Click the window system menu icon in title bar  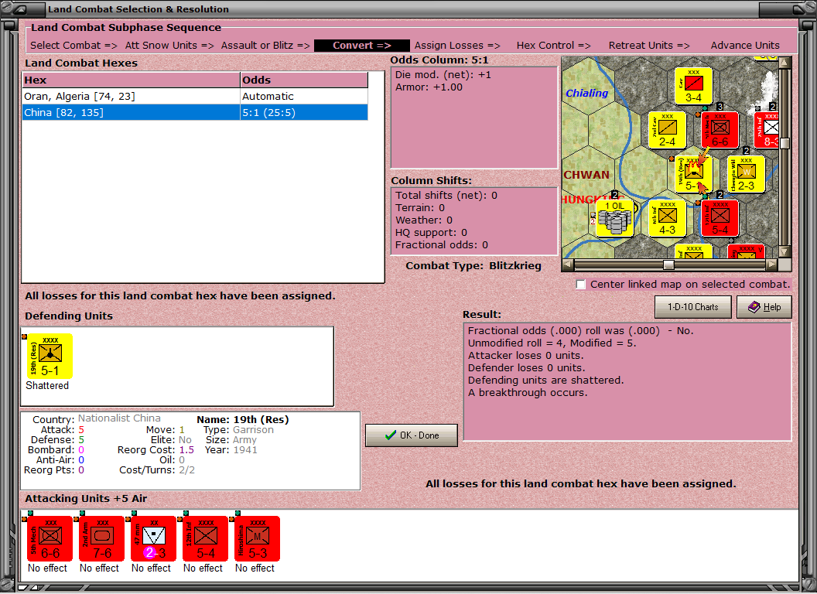tap(21, 9)
